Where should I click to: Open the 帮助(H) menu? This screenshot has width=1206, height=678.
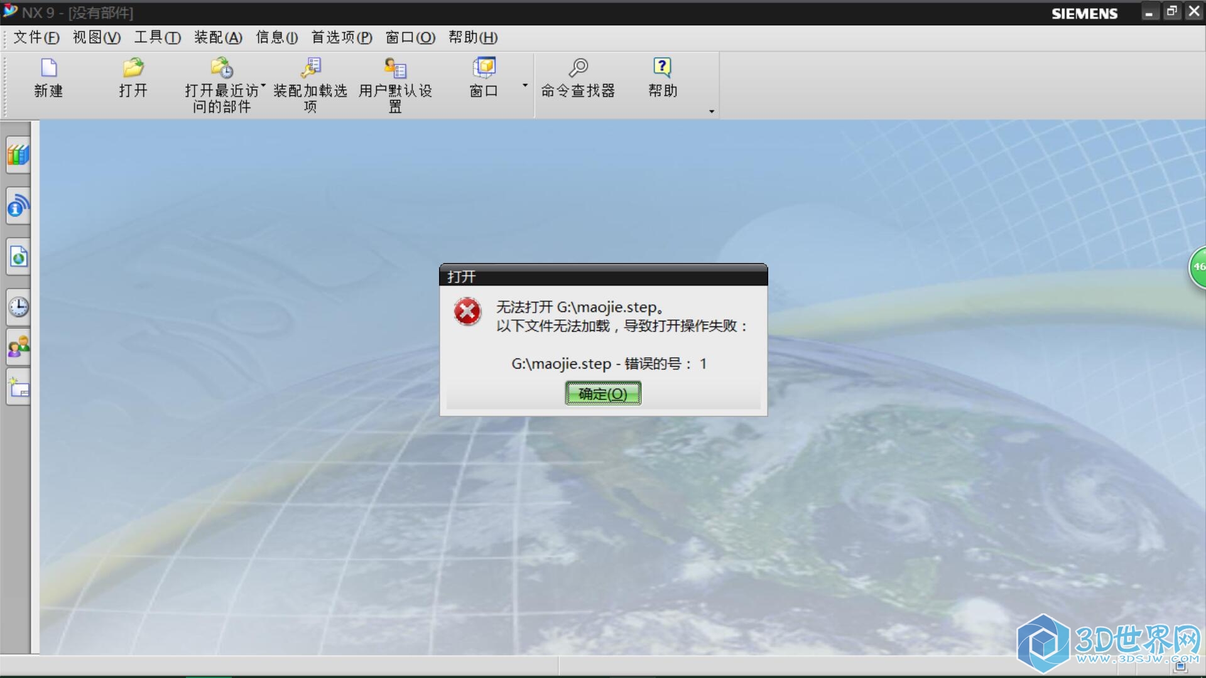pyautogui.click(x=473, y=38)
